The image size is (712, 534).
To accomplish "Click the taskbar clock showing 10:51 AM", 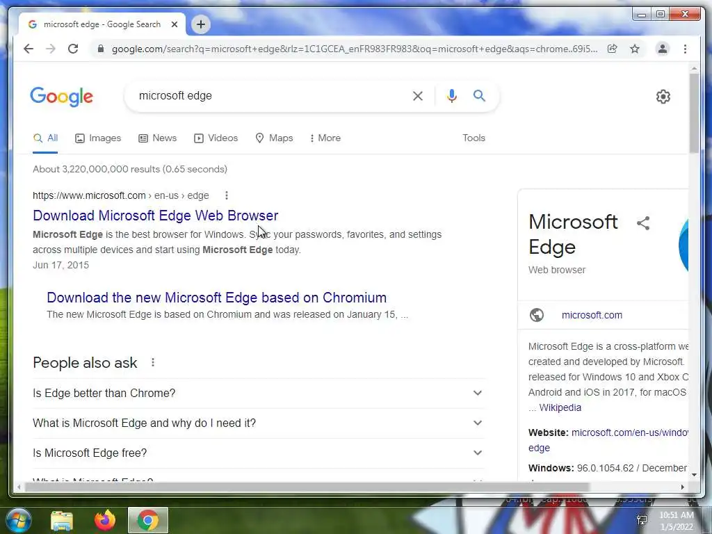I will [x=677, y=515].
